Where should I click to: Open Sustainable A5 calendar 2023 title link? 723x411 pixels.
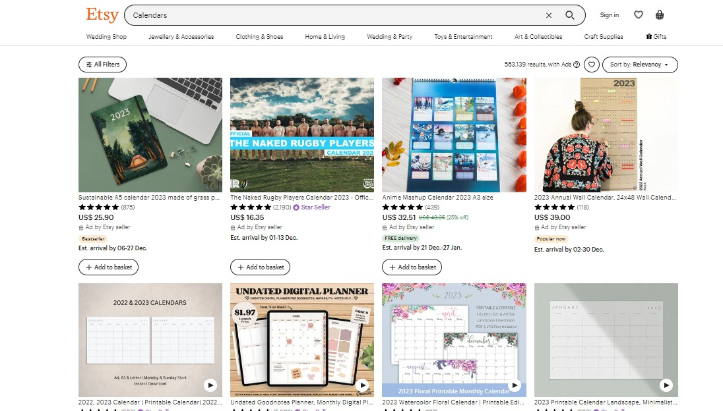click(149, 198)
